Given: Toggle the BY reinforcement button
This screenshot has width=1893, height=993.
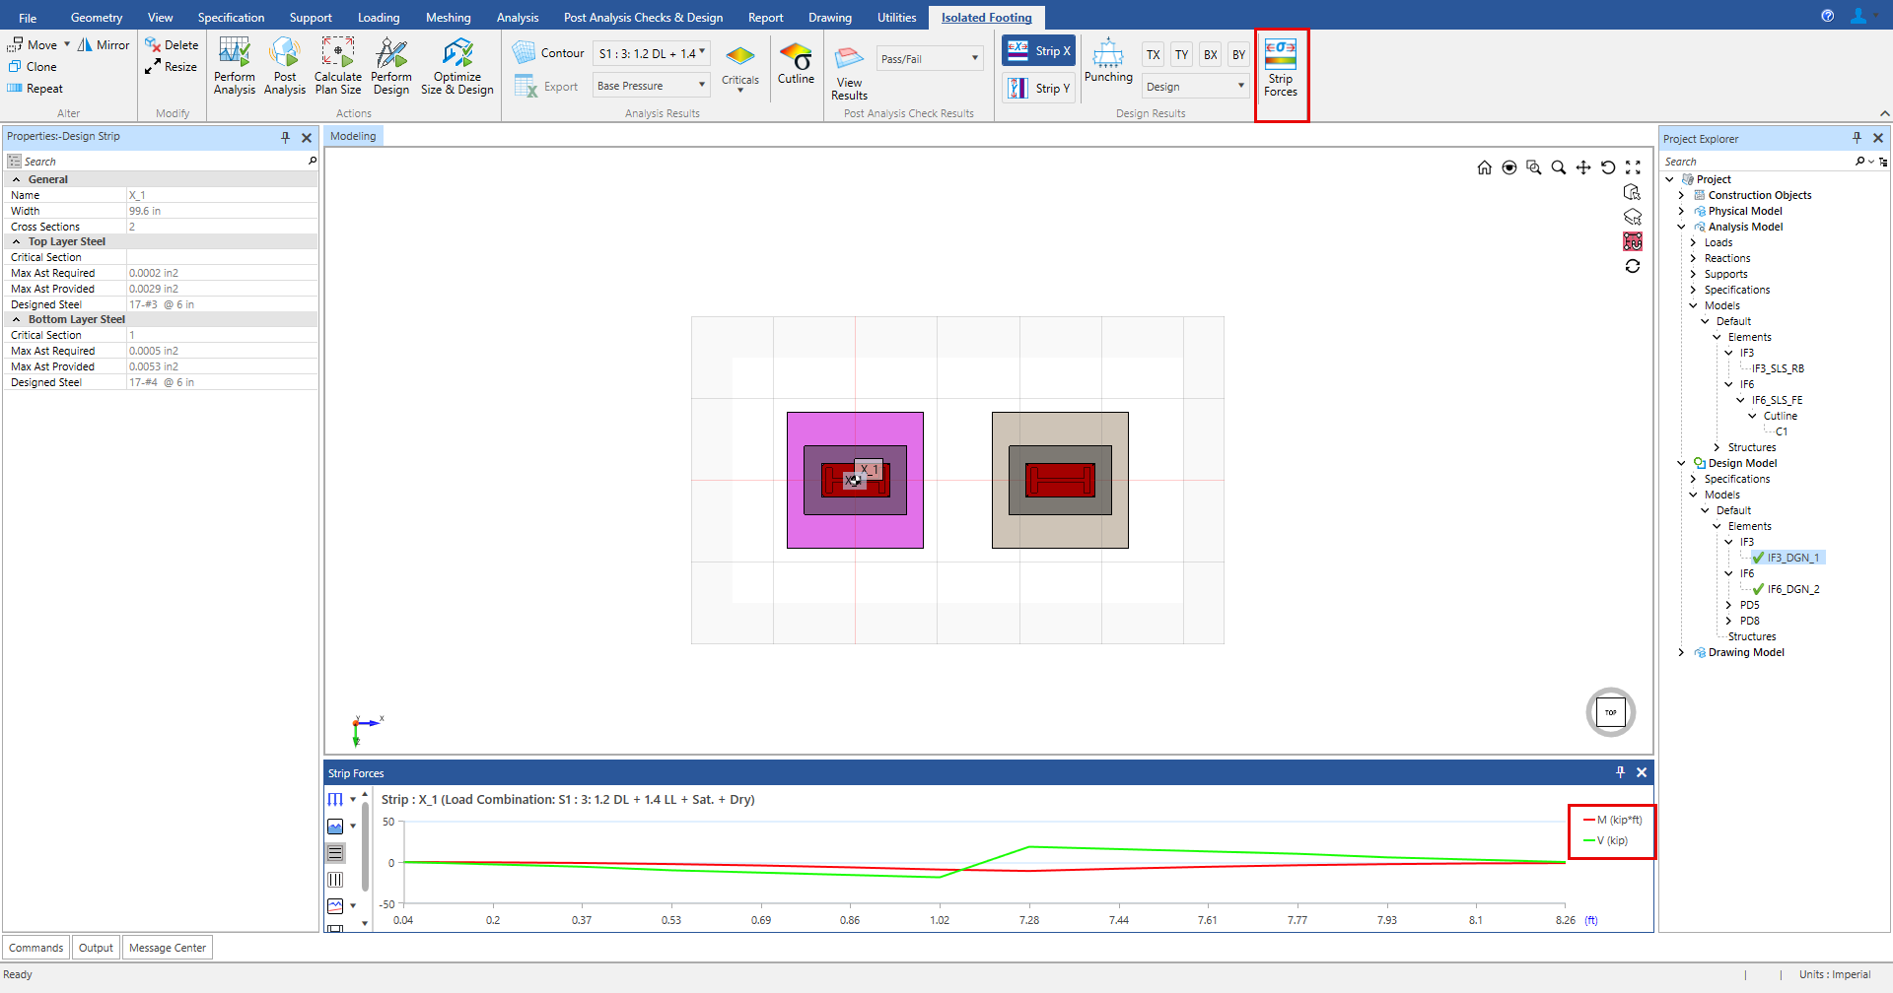Looking at the screenshot, I should pos(1238,54).
